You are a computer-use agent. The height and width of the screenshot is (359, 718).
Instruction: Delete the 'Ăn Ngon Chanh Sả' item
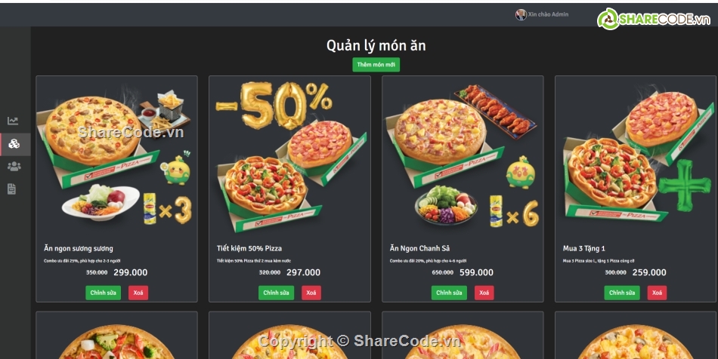coord(484,293)
